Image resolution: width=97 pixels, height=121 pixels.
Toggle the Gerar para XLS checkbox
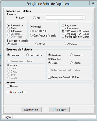click(8, 92)
